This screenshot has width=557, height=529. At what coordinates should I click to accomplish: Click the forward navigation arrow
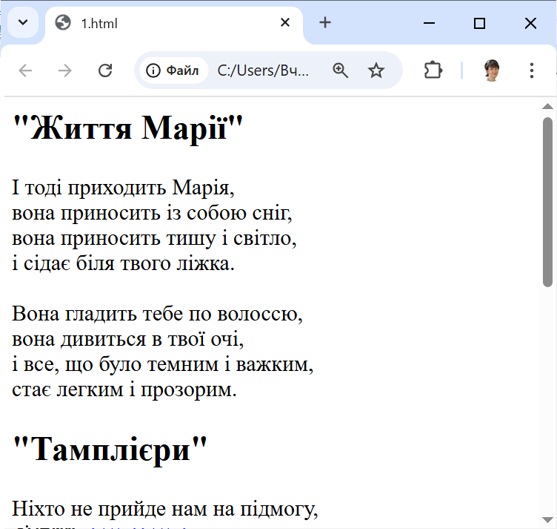click(65, 70)
